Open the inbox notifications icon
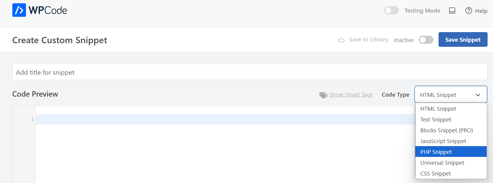The width and height of the screenshot is (493, 183). (x=452, y=11)
